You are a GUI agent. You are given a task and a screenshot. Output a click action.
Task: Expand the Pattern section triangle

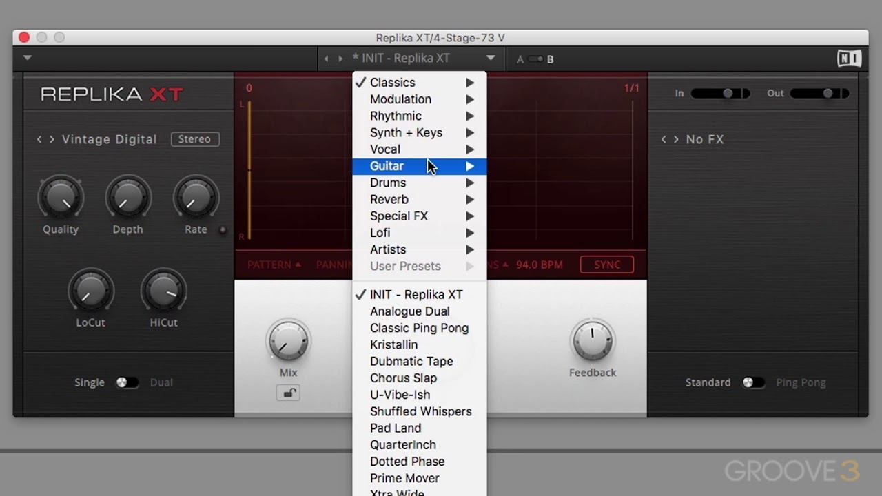298,265
